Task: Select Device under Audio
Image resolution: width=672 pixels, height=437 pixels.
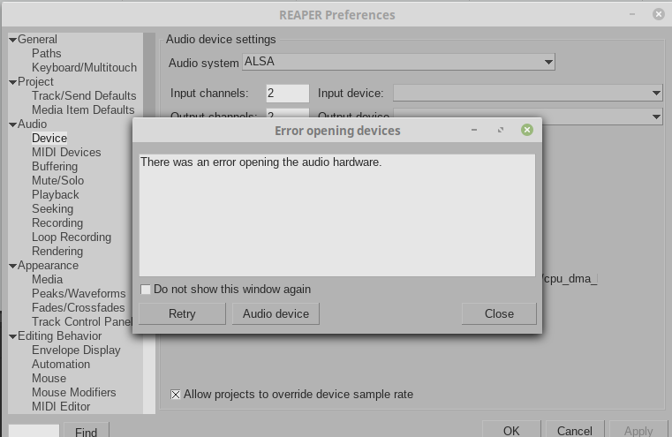Action: click(x=49, y=139)
